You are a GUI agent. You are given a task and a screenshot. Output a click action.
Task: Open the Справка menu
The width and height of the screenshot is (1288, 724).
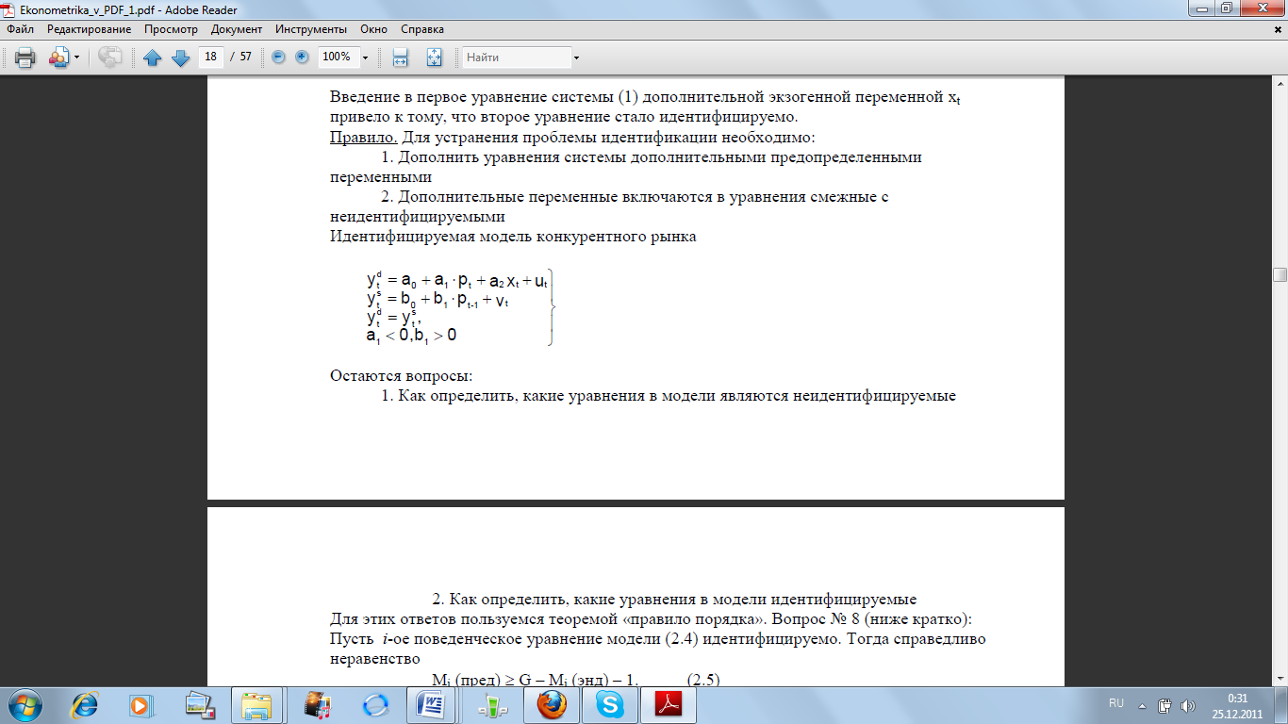tap(422, 29)
